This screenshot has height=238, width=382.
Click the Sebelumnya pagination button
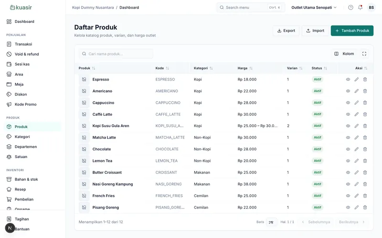(x=316, y=222)
